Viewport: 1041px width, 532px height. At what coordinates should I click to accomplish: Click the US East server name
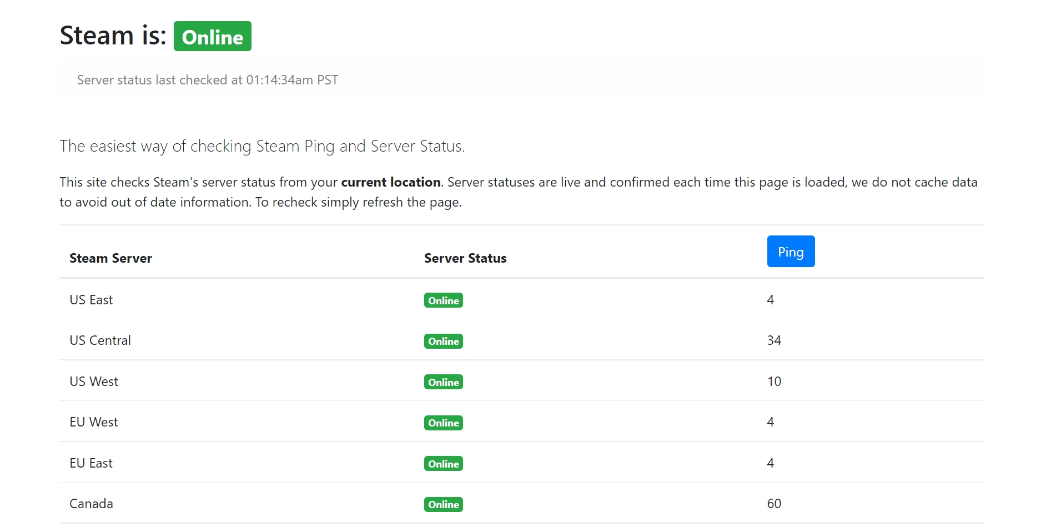[x=91, y=300]
